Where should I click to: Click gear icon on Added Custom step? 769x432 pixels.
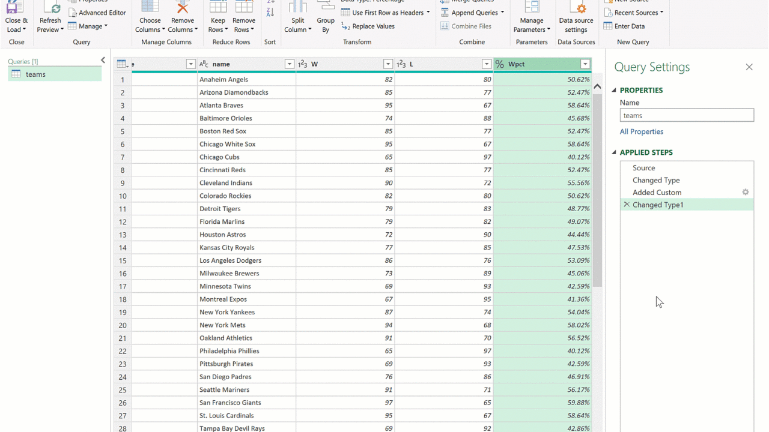pos(746,193)
